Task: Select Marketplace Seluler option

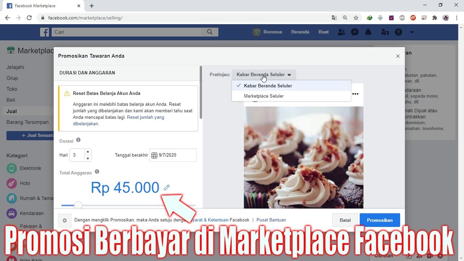Action: pyautogui.click(x=291, y=96)
